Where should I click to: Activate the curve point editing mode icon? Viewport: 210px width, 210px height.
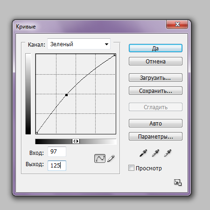click(100, 159)
